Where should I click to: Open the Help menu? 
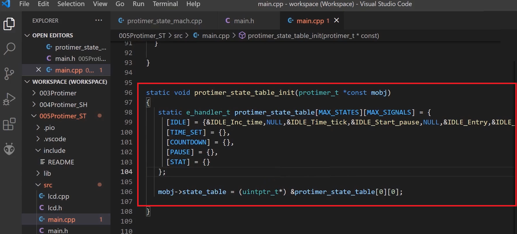pyautogui.click(x=193, y=4)
